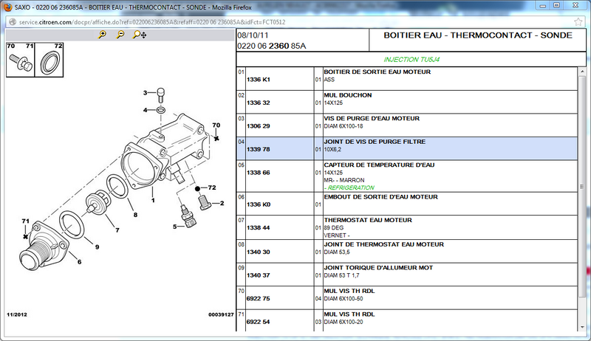This screenshot has height=341, width=591.
Task: Select the zoom-and-pan magnifier tool
Action: [140, 35]
